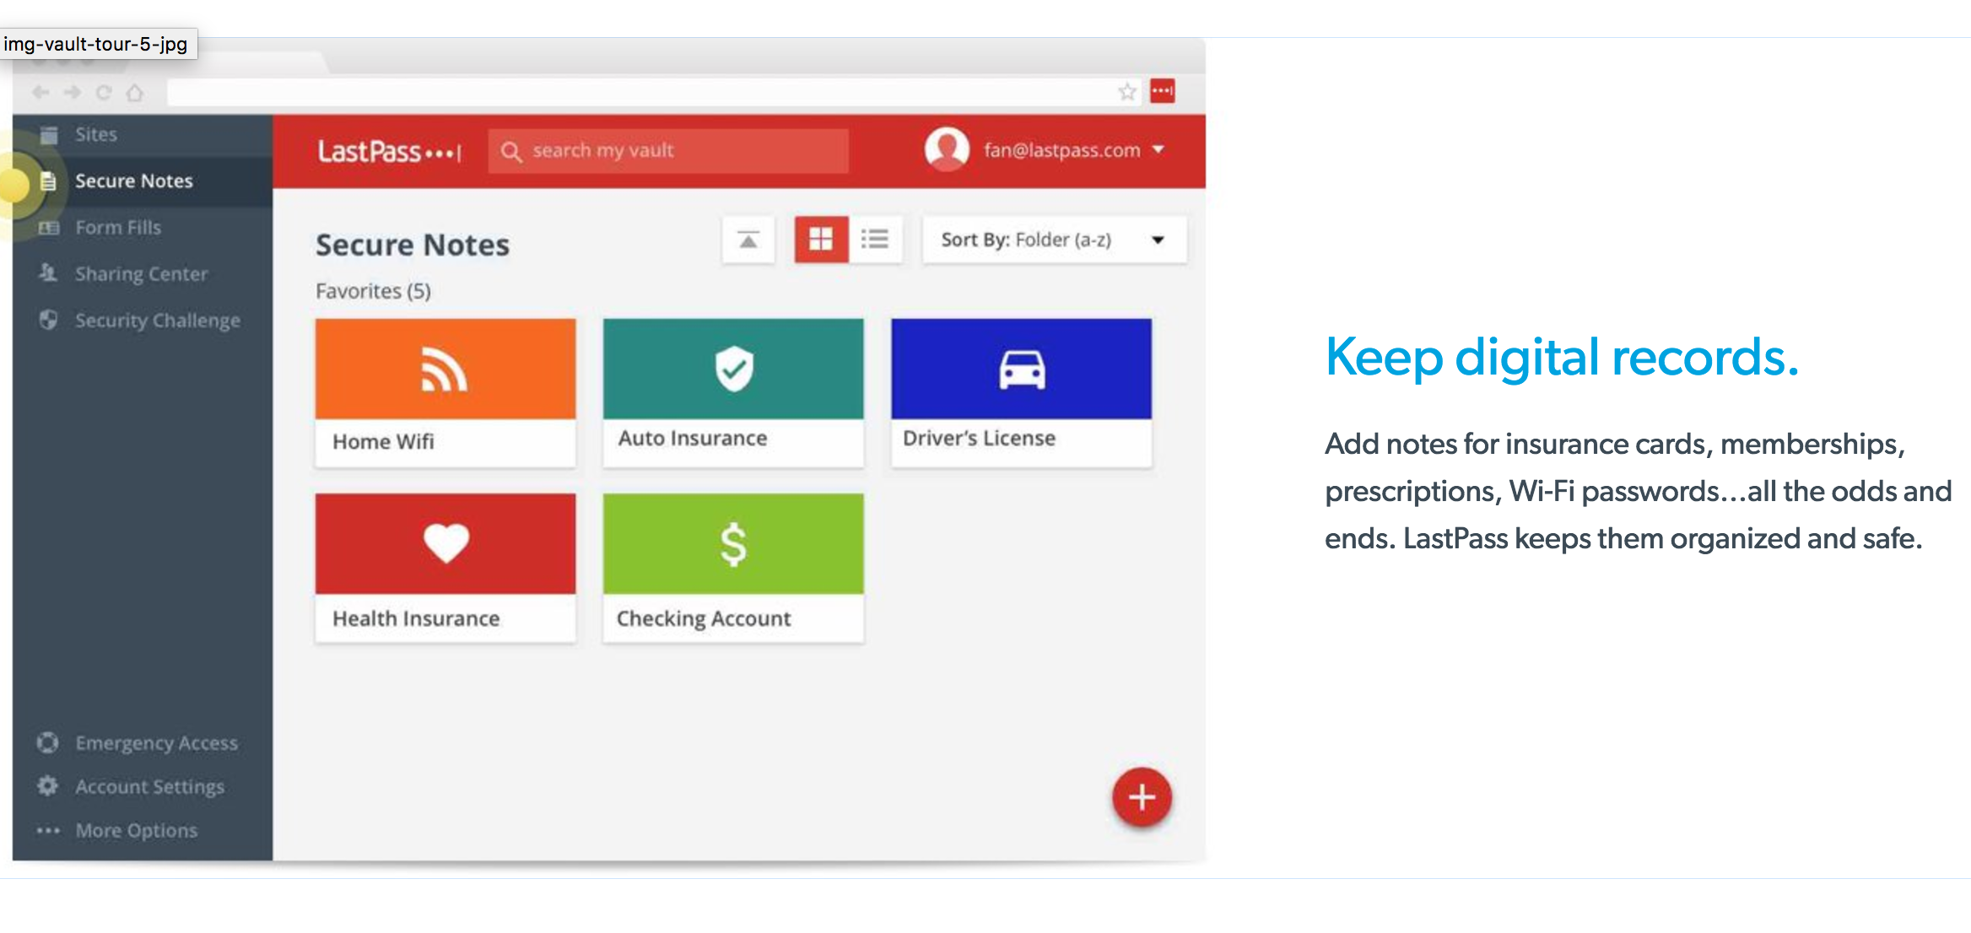The width and height of the screenshot is (1971, 933).
Task: Open Sharing Center from sidebar
Action: tap(140, 274)
